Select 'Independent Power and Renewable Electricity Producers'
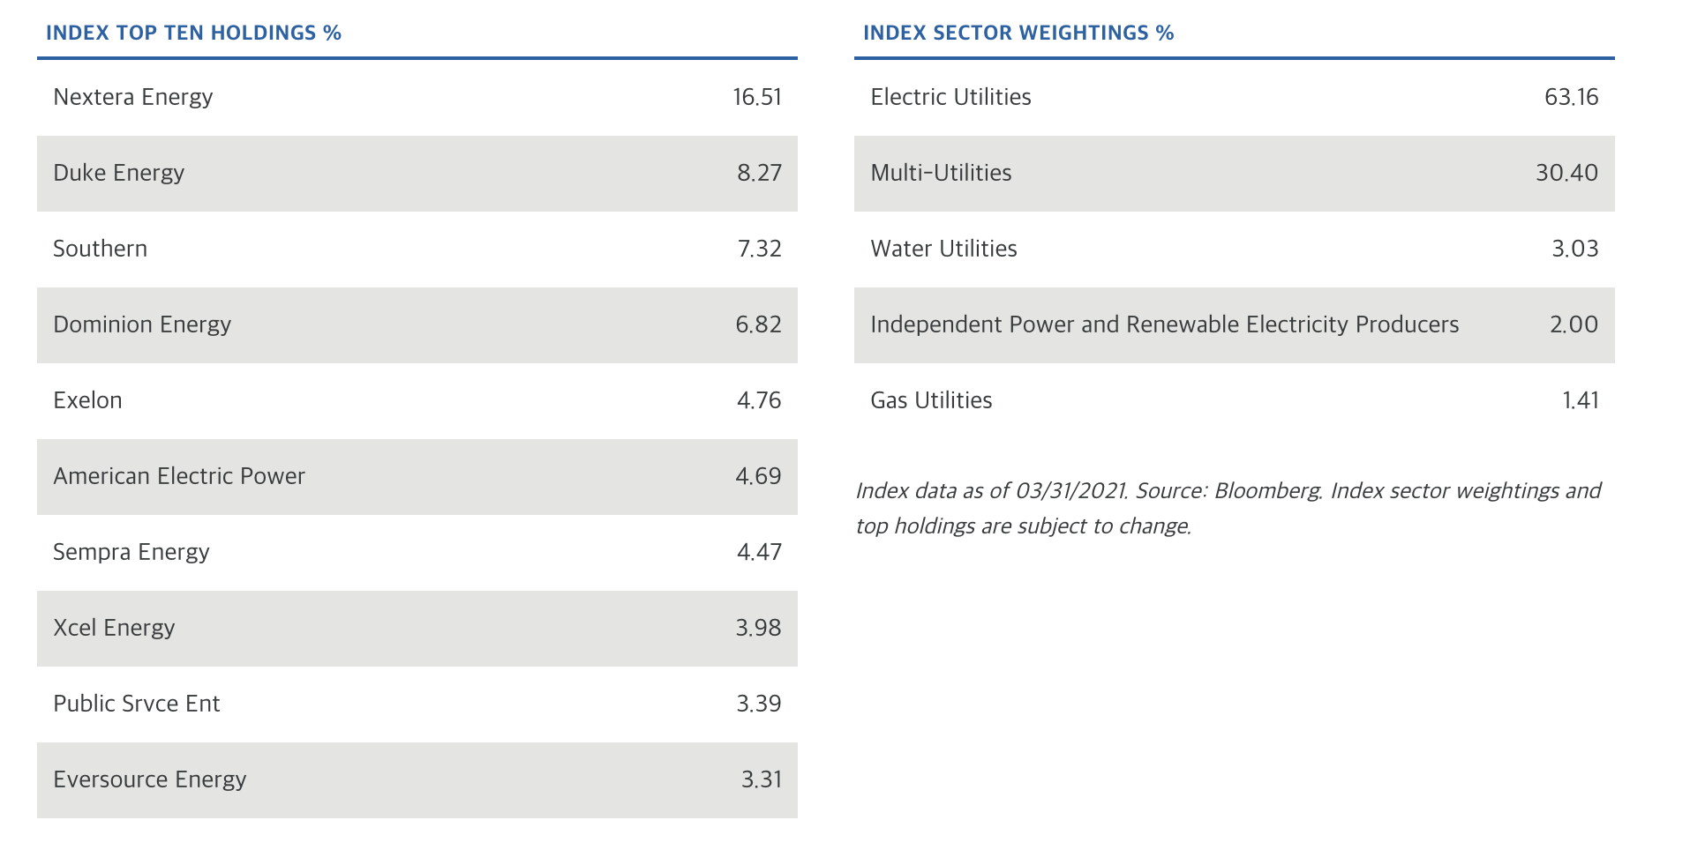Screen dimensions: 1705x850 1165,324
